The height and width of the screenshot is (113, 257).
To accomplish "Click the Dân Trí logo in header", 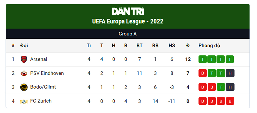I will (x=128, y=12).
